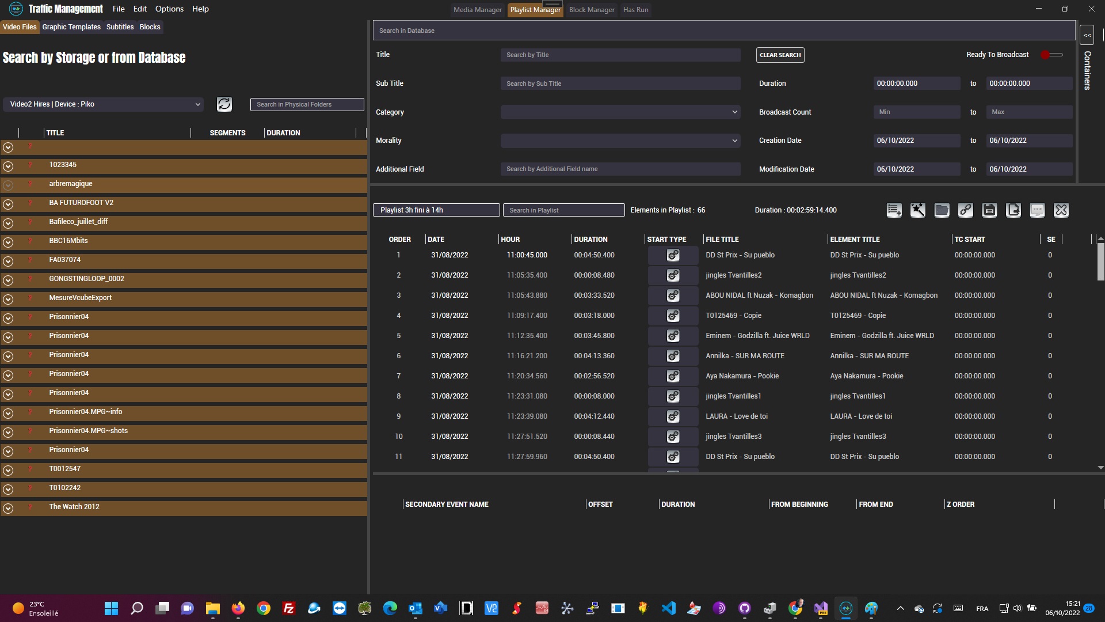
Task: Open Visual Studio Code from taskbar
Action: click(668, 608)
